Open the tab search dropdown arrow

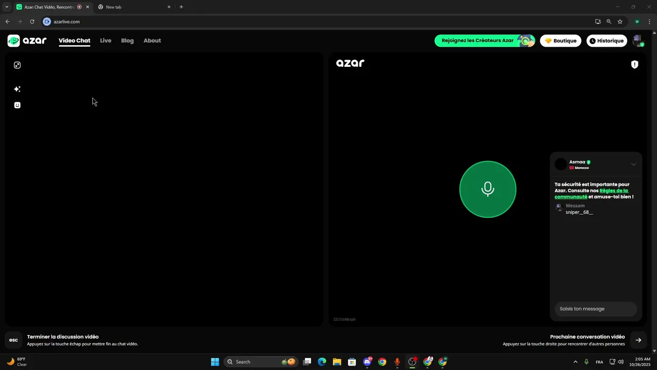[x=7, y=7]
